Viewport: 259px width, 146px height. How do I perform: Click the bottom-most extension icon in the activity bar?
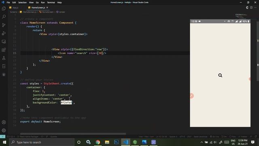pyautogui.click(x=4, y=75)
